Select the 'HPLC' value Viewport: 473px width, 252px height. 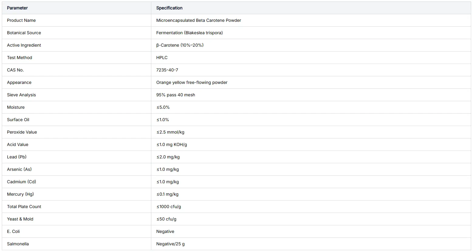pos(162,58)
